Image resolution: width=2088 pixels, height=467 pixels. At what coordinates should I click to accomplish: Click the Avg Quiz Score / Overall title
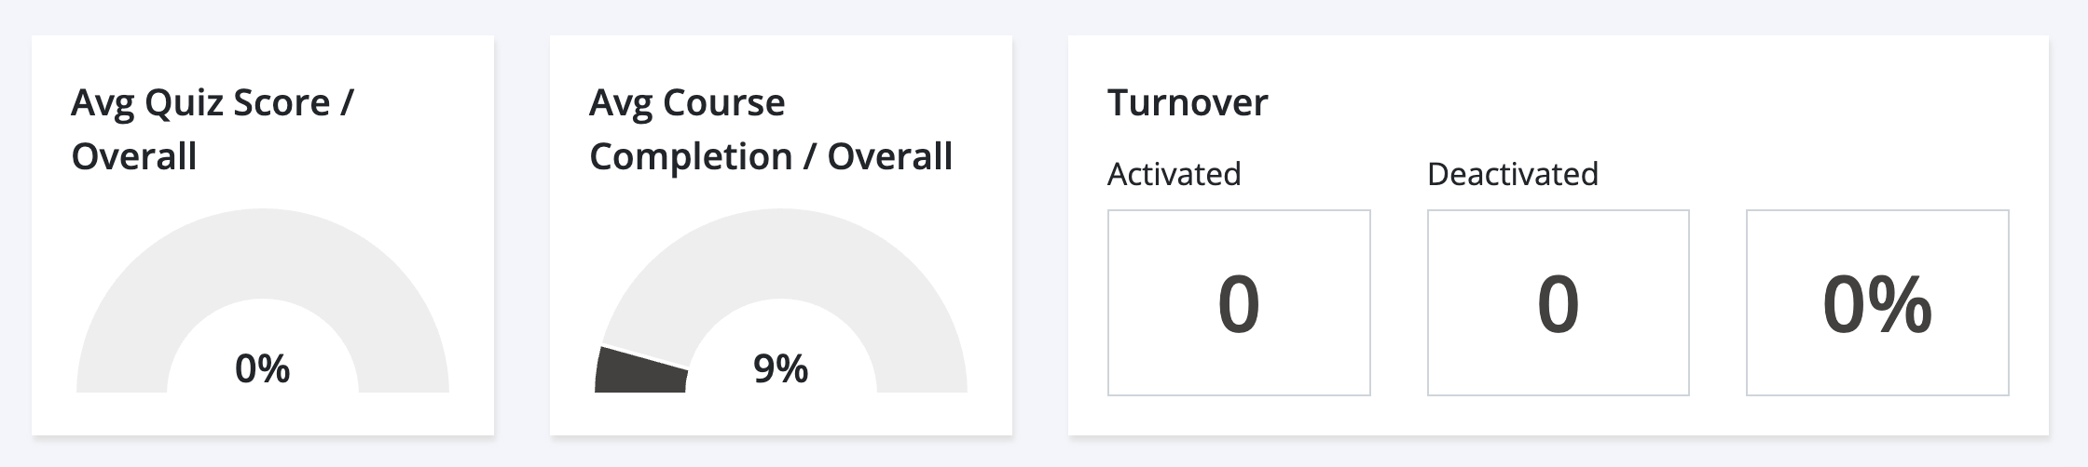213,129
